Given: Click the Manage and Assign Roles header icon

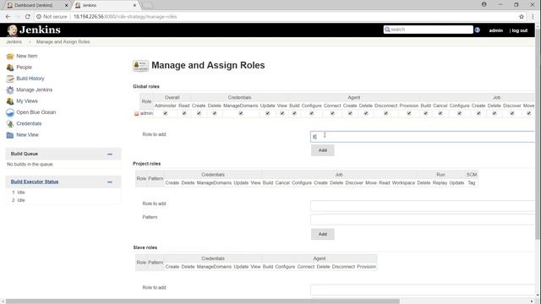Looking at the screenshot, I should (140, 66).
